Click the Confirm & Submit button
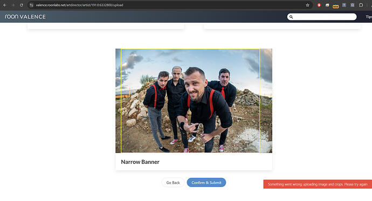The image size is (372, 201). tap(206, 183)
